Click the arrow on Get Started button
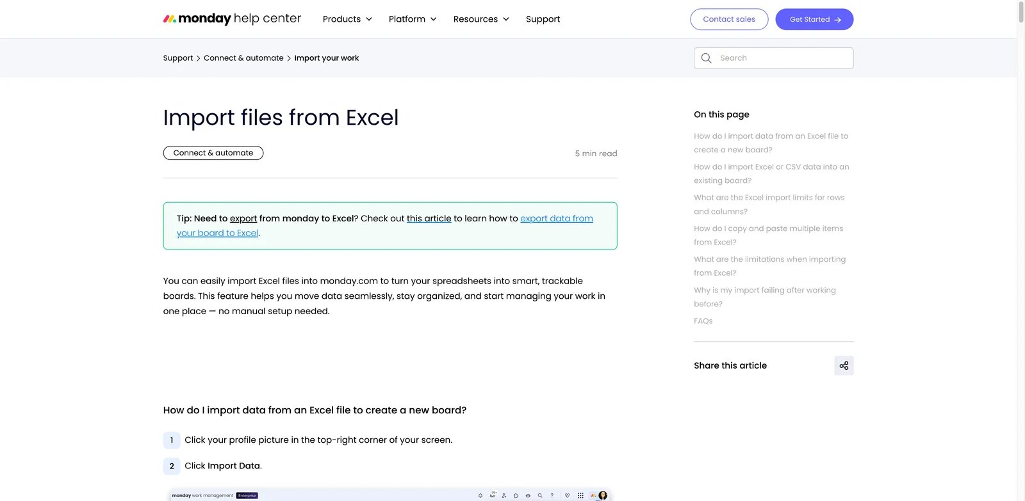 pyautogui.click(x=837, y=20)
